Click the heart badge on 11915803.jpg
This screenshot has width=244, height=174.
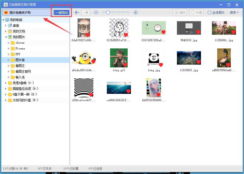198,62
